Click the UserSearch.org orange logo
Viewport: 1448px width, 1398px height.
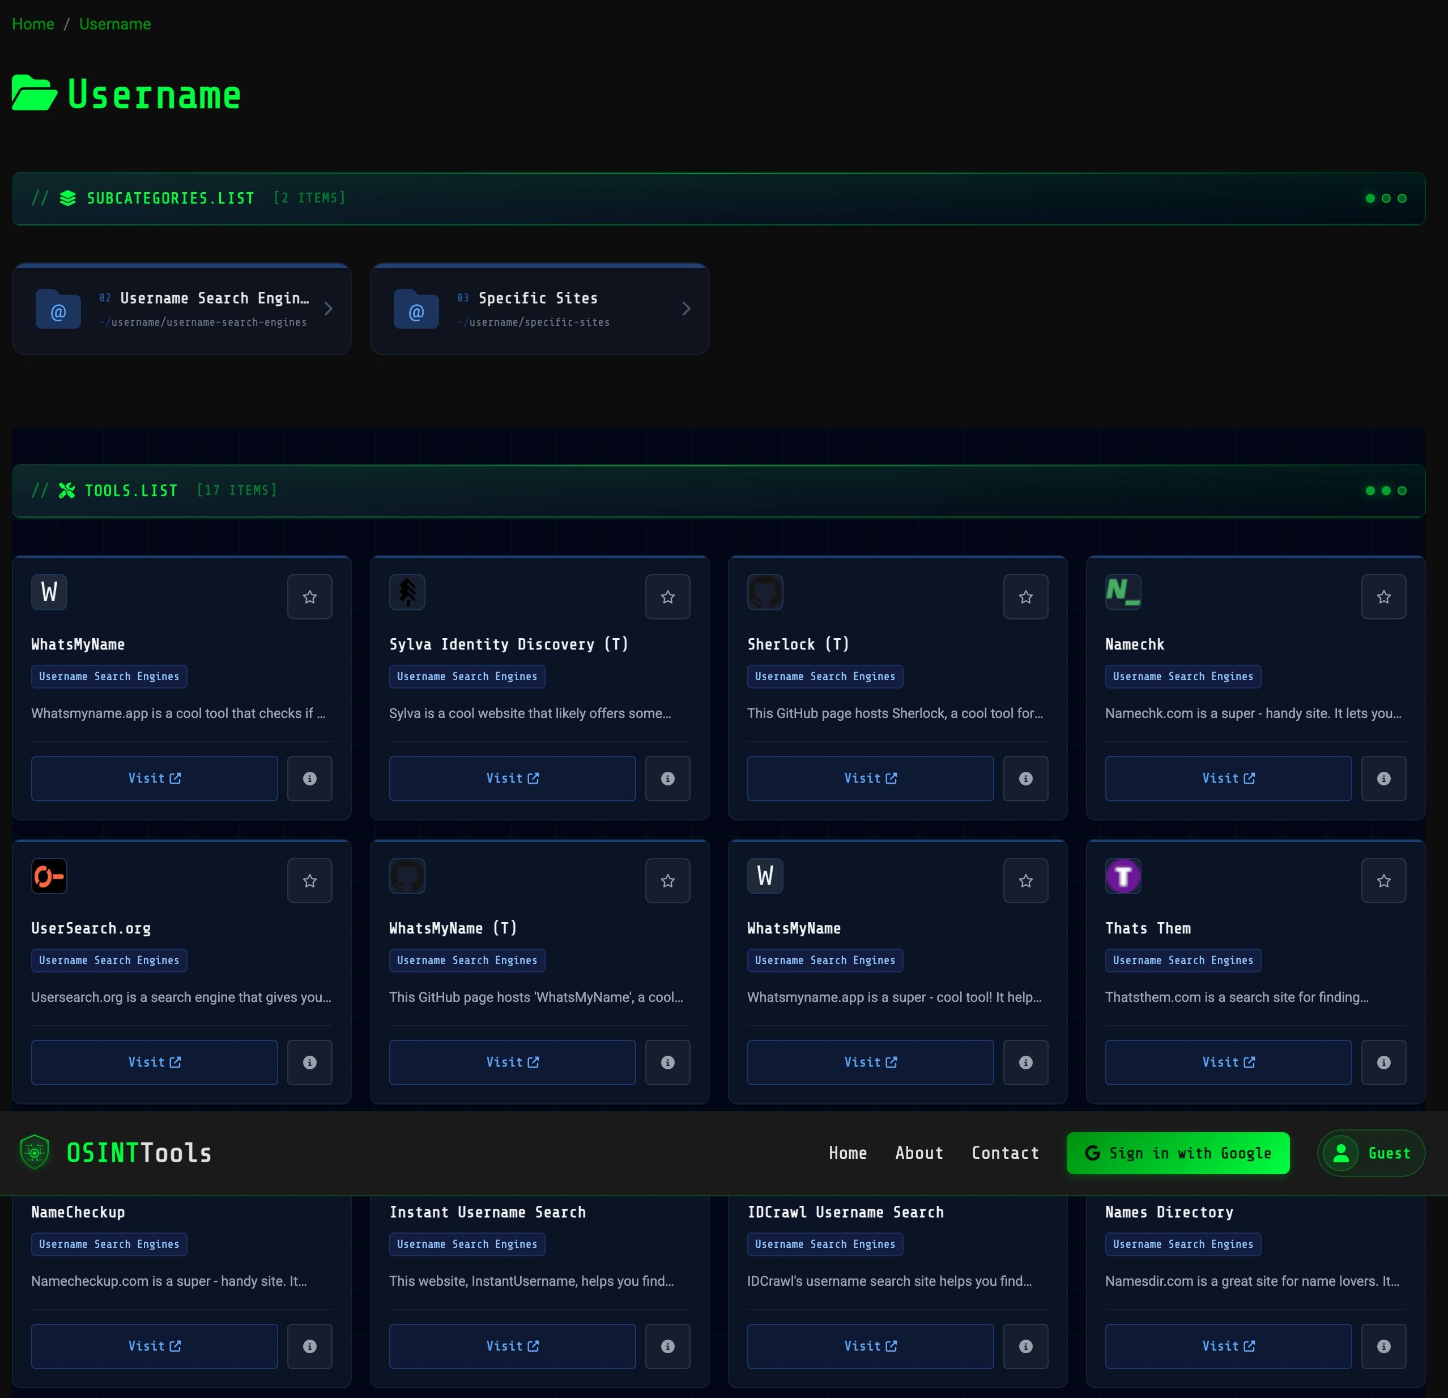click(49, 876)
